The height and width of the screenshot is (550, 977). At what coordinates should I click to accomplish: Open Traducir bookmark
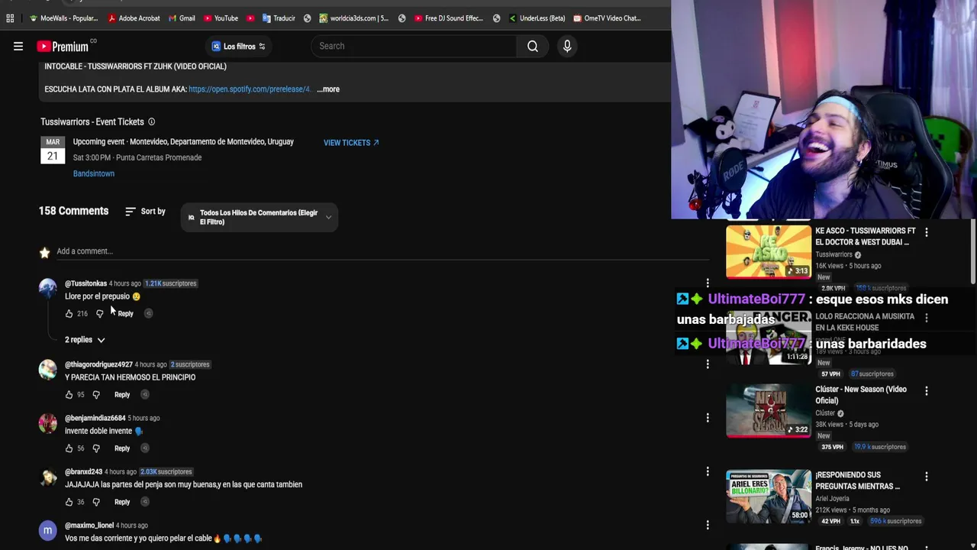[x=279, y=18]
